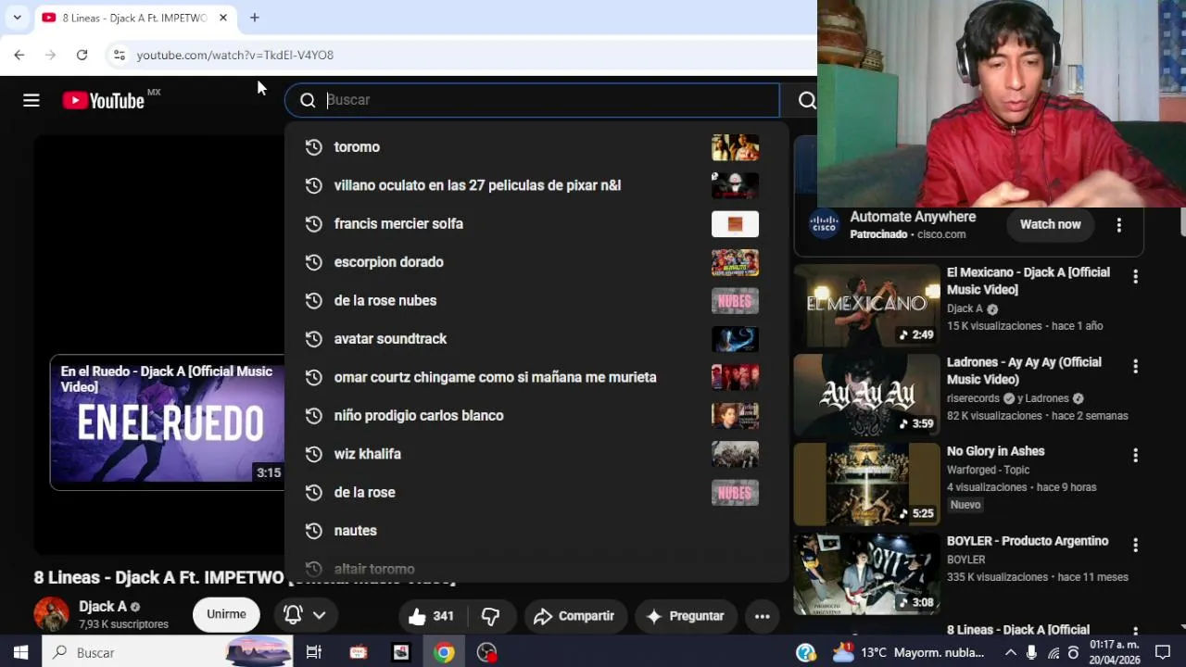This screenshot has width=1186, height=667.
Task: Select the 'toromo' search history suggestion
Action: (536, 147)
